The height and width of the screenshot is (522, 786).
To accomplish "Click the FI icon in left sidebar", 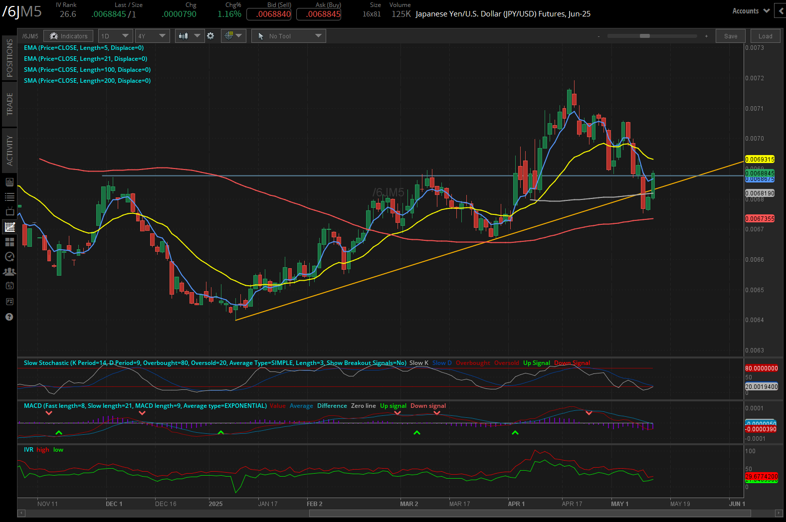I will [9, 302].
